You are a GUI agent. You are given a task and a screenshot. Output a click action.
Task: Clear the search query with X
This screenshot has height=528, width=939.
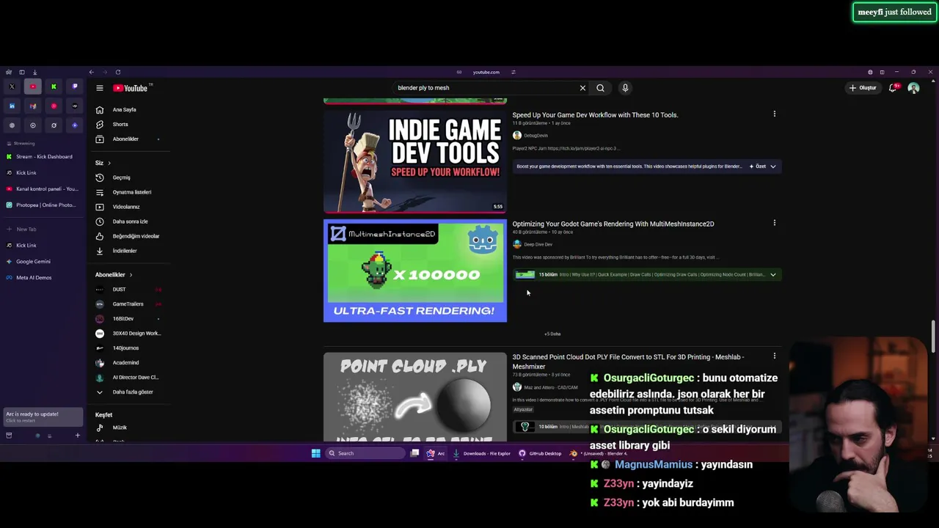(582, 88)
